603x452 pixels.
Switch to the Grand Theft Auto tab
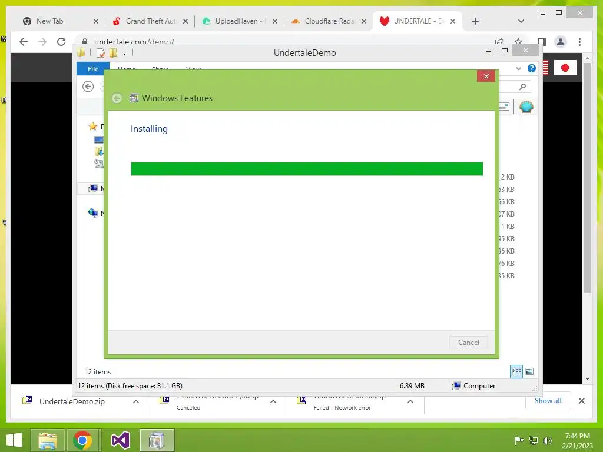(x=150, y=21)
